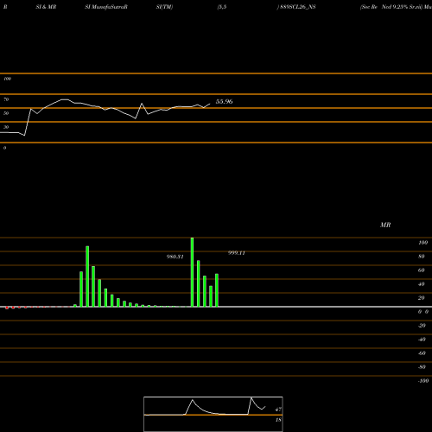This screenshot has height=432, width=432.
Task: Click the 'Ncd 9.25% Sr.xii' header text
Action: 402,7
